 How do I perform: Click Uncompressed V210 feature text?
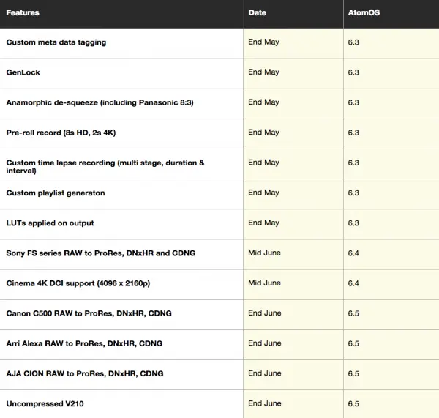pos(45,403)
